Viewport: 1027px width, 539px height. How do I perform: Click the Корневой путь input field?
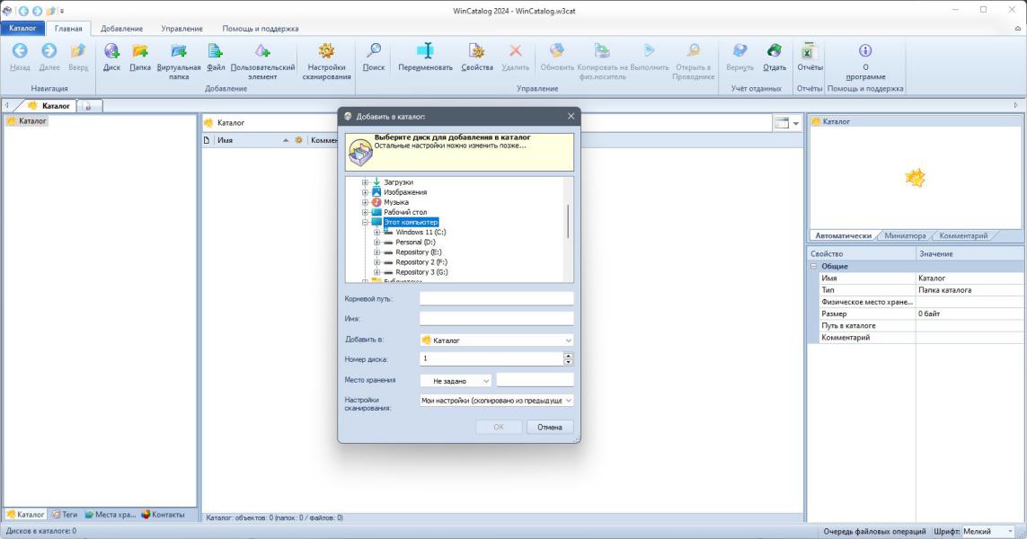click(497, 298)
